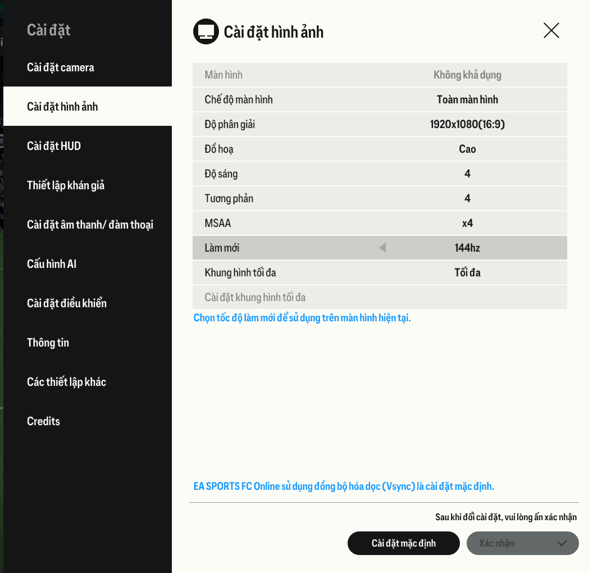Screen dimensions: 602x573
Task: Open Các thiết lập khác
Action: click(x=66, y=382)
